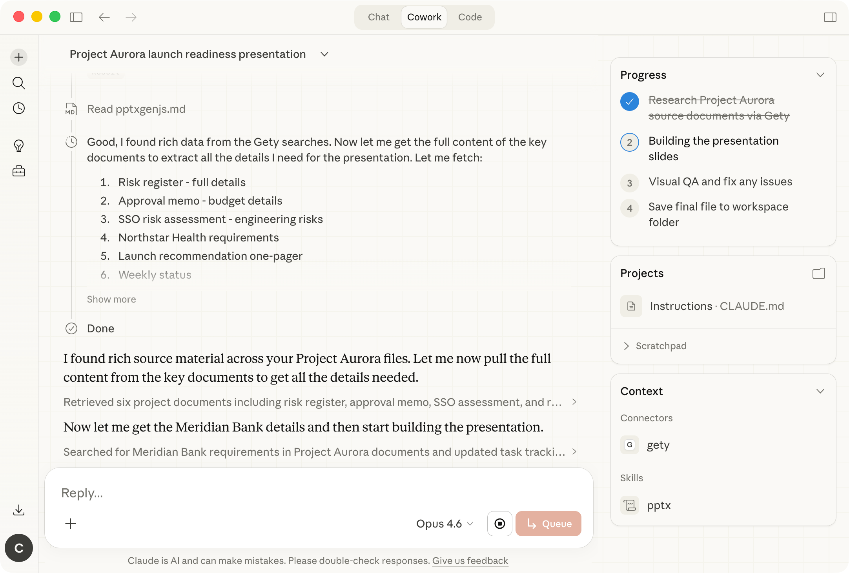Click the Queue send button

click(548, 523)
